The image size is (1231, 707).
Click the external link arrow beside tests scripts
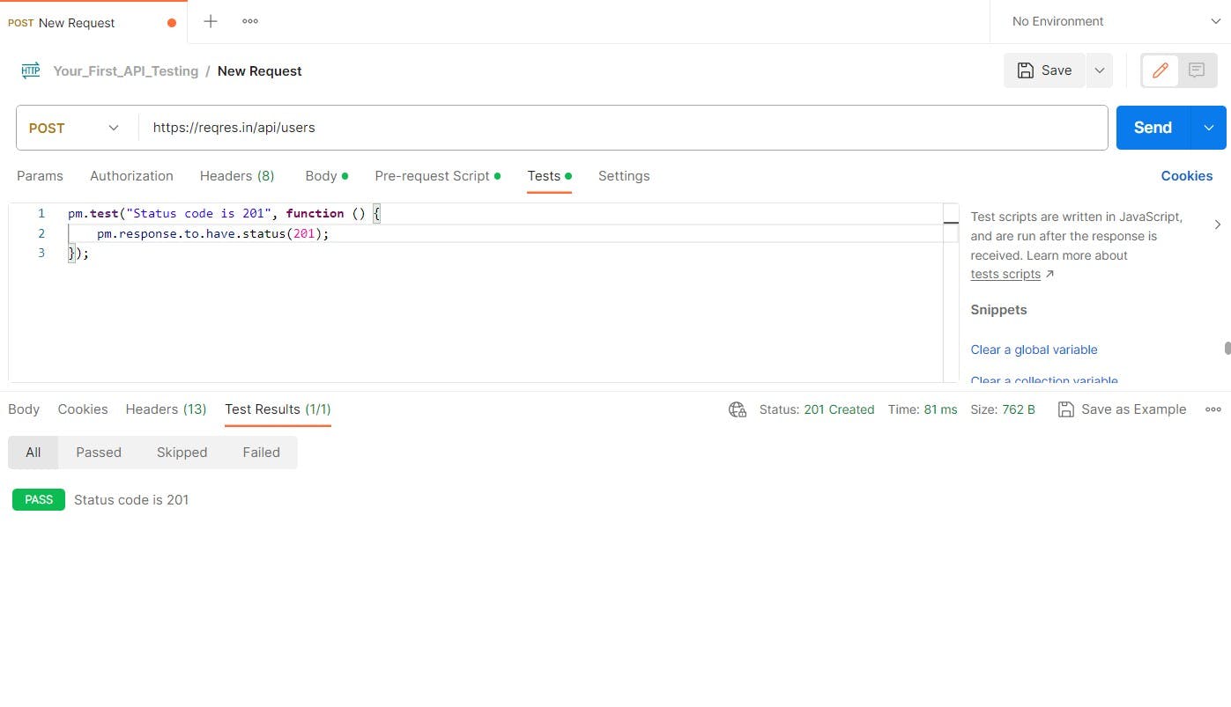pos(1049,275)
